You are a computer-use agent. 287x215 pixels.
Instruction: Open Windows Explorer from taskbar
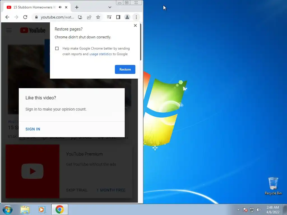[25, 210]
